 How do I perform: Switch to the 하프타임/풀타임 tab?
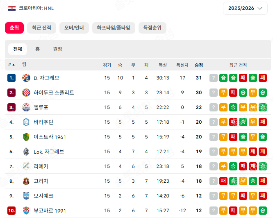click(114, 28)
